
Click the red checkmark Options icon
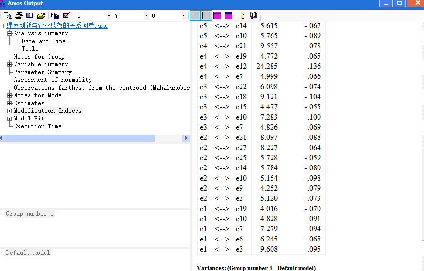[x=66, y=15]
